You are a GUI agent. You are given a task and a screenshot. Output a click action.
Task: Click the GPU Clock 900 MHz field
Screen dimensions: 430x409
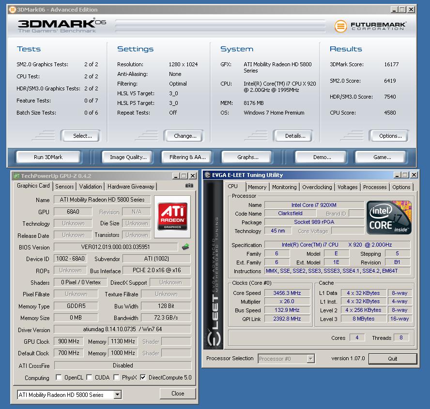[x=69, y=341]
